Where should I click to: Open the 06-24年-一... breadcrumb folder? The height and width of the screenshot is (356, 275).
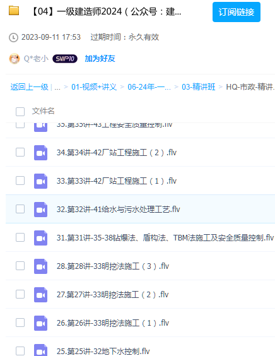click(149, 87)
